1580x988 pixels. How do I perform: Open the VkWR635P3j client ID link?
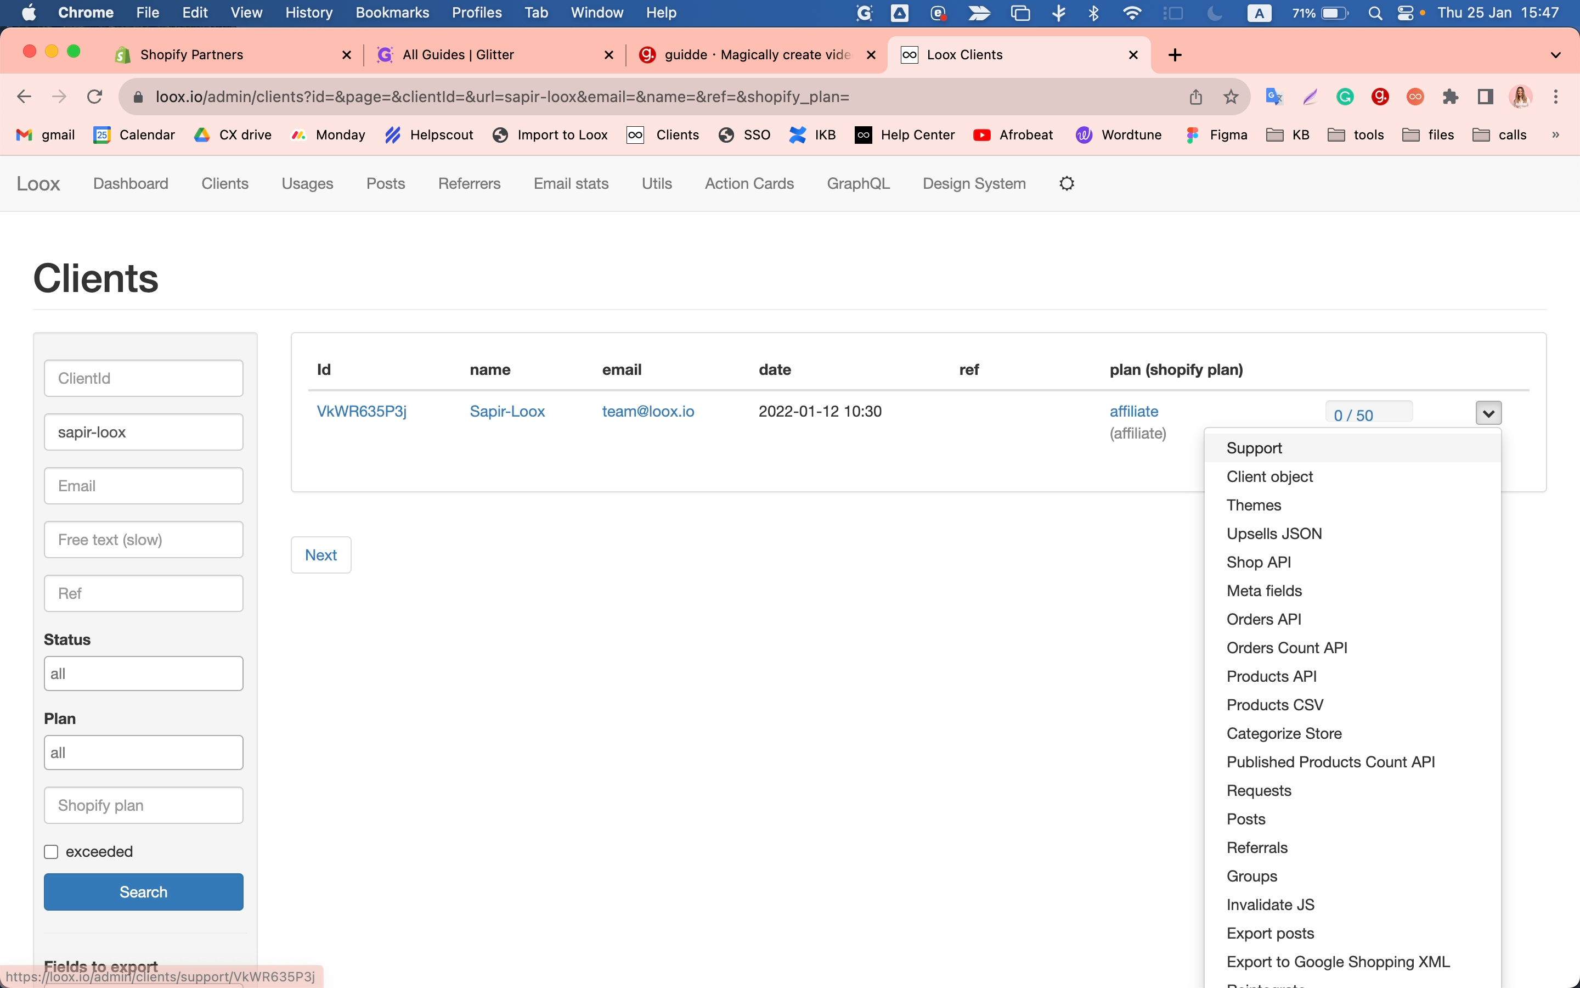[x=361, y=411]
